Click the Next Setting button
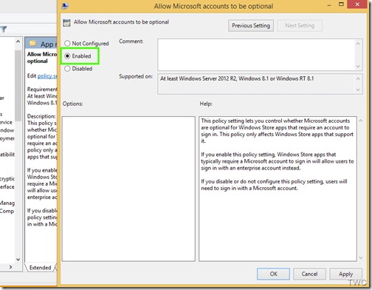 click(300, 26)
